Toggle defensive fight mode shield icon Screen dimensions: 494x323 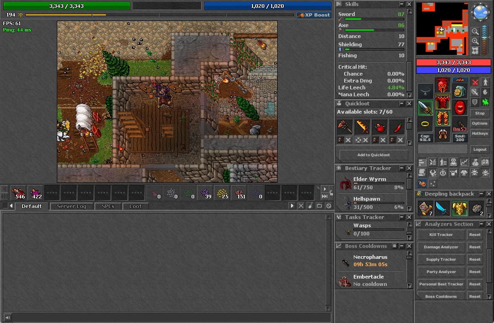pyautogui.click(x=475, y=102)
